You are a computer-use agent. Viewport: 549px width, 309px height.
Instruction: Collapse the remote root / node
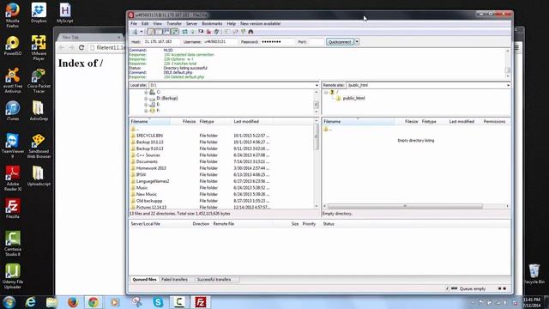coord(326,93)
